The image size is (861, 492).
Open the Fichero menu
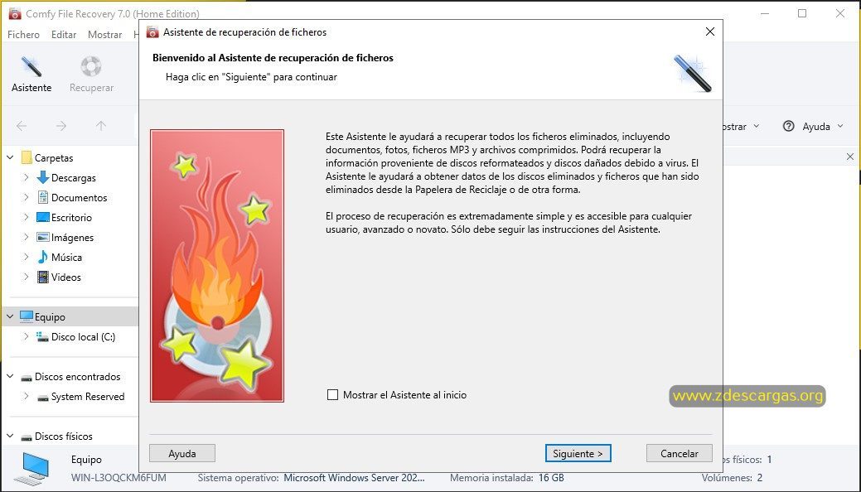23,34
